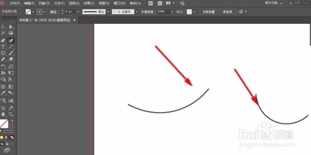Open the 效果(C) menu
The width and height of the screenshot is (311, 155).
coord(89,3)
